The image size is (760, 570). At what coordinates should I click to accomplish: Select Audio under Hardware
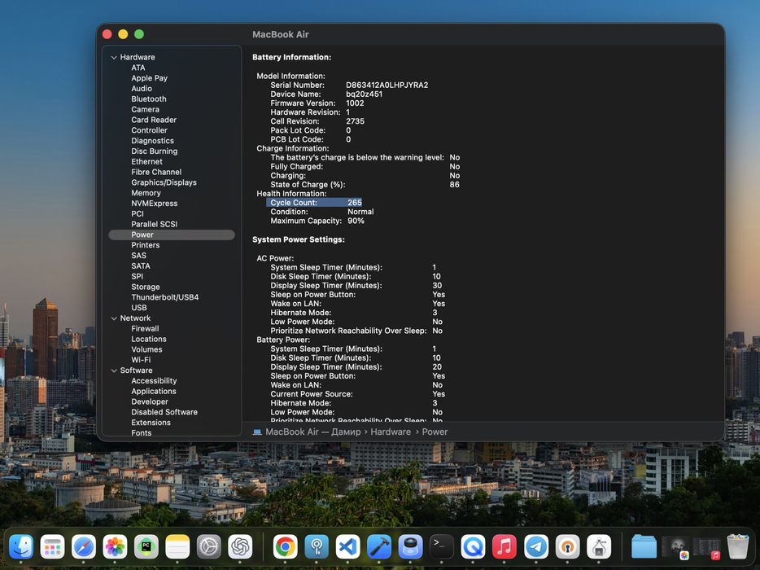pos(142,88)
